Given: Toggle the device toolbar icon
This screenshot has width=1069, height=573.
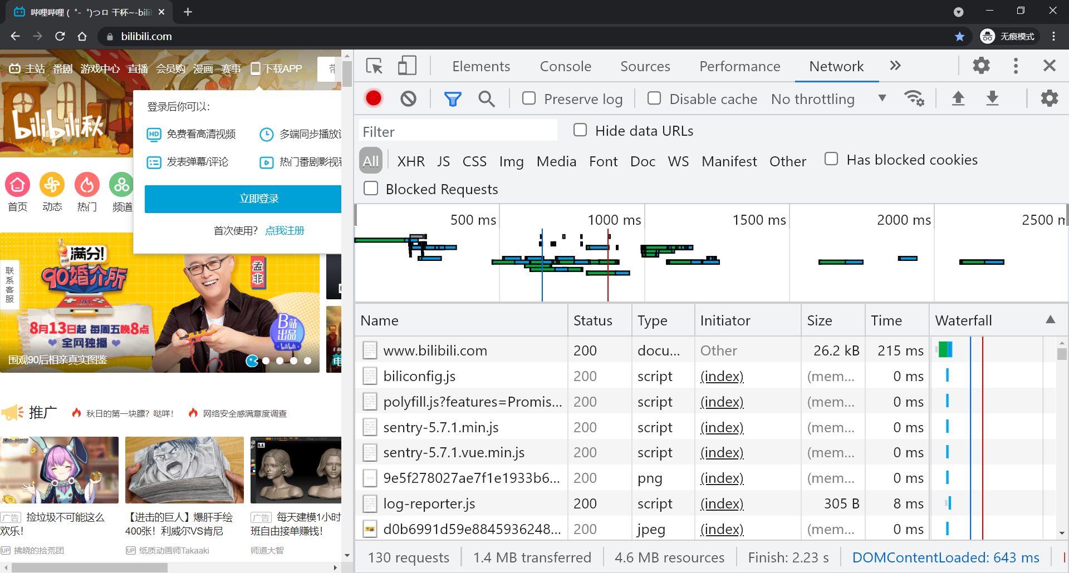Looking at the screenshot, I should 407,66.
